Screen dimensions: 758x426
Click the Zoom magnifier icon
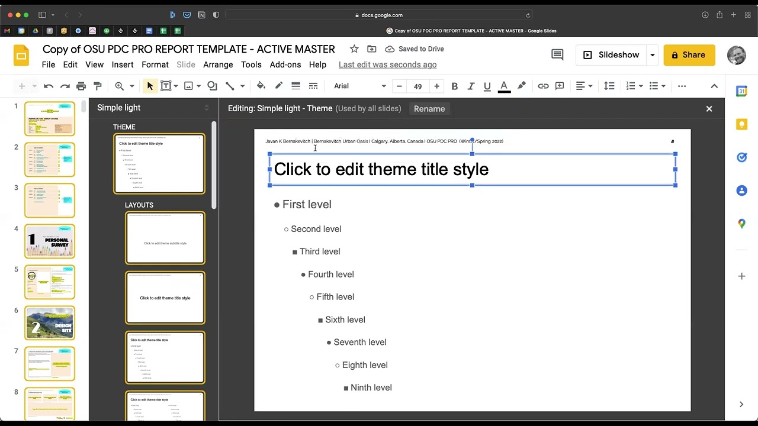pyautogui.click(x=120, y=86)
